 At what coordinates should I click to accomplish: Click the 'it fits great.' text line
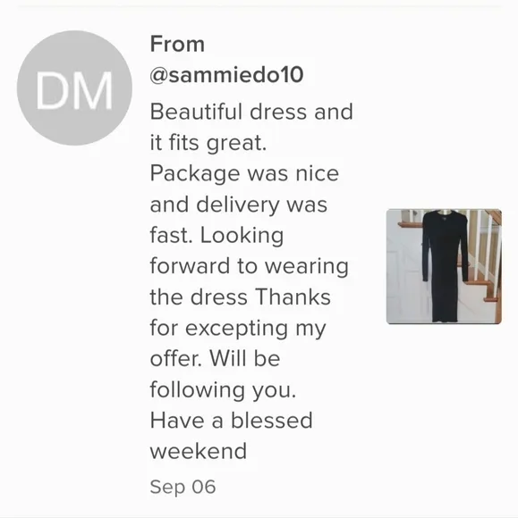pos(208,143)
